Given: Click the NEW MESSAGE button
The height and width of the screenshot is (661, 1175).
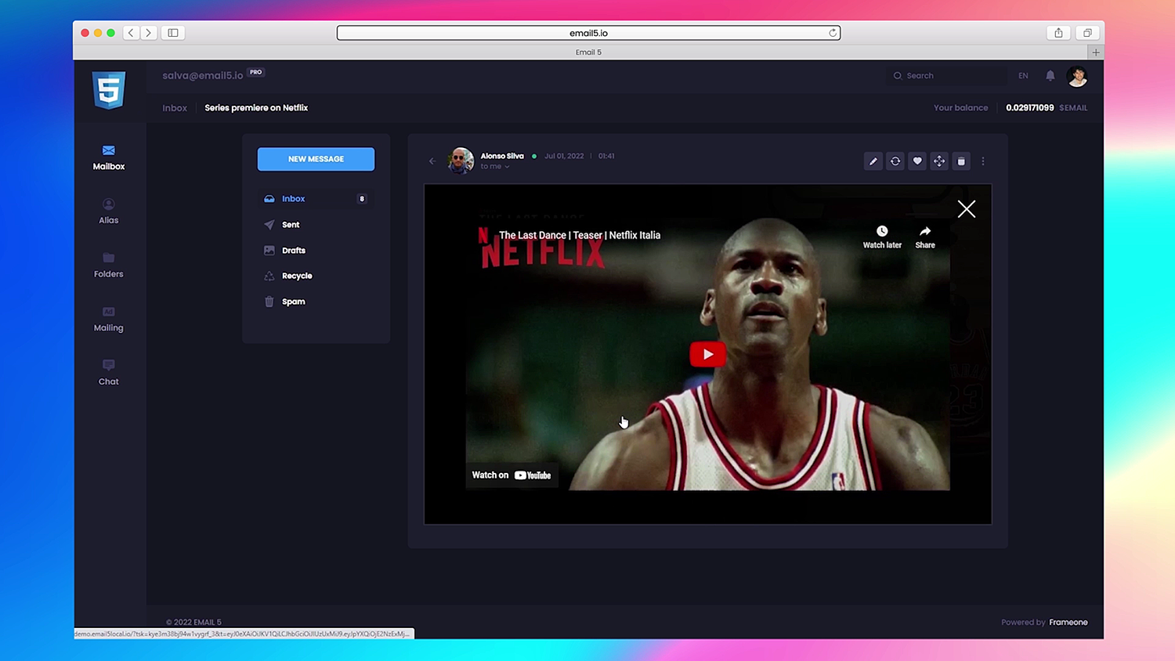Looking at the screenshot, I should pos(316,159).
